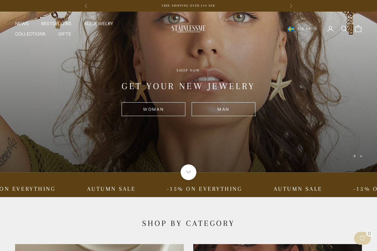Go to the News menu item
This screenshot has height=251, width=377.
(x=22, y=24)
